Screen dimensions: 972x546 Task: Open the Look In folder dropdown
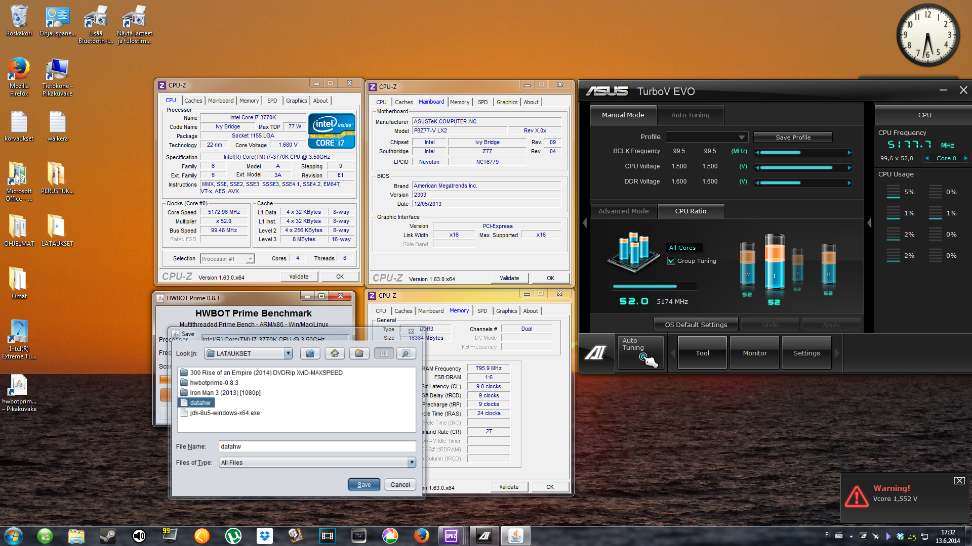[x=288, y=353]
